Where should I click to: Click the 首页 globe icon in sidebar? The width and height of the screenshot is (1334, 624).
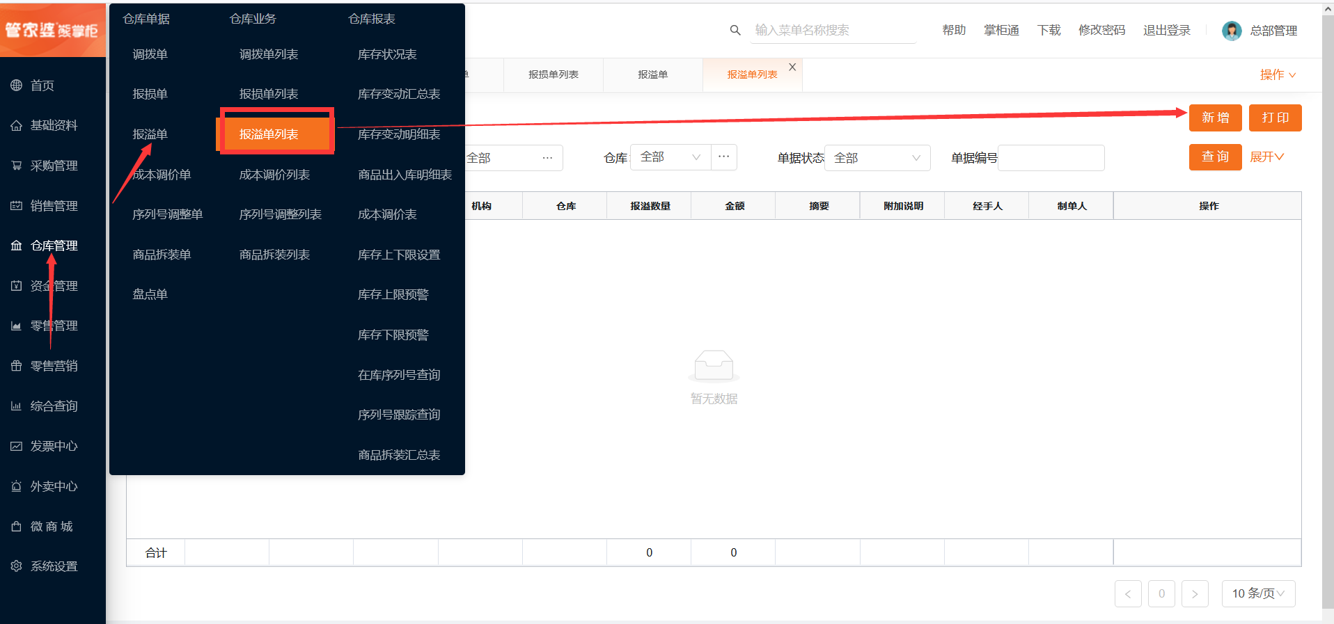point(16,85)
